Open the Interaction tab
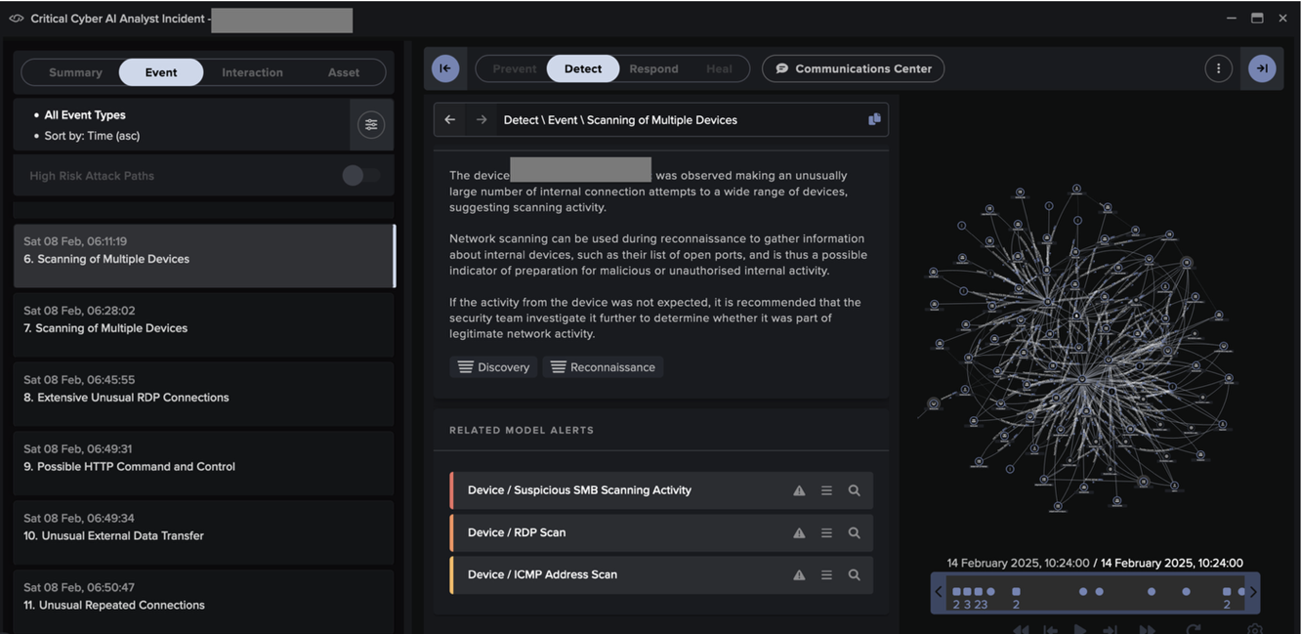 252,72
